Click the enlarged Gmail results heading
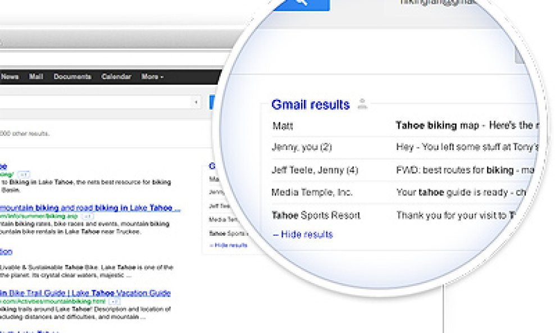 tap(311, 104)
